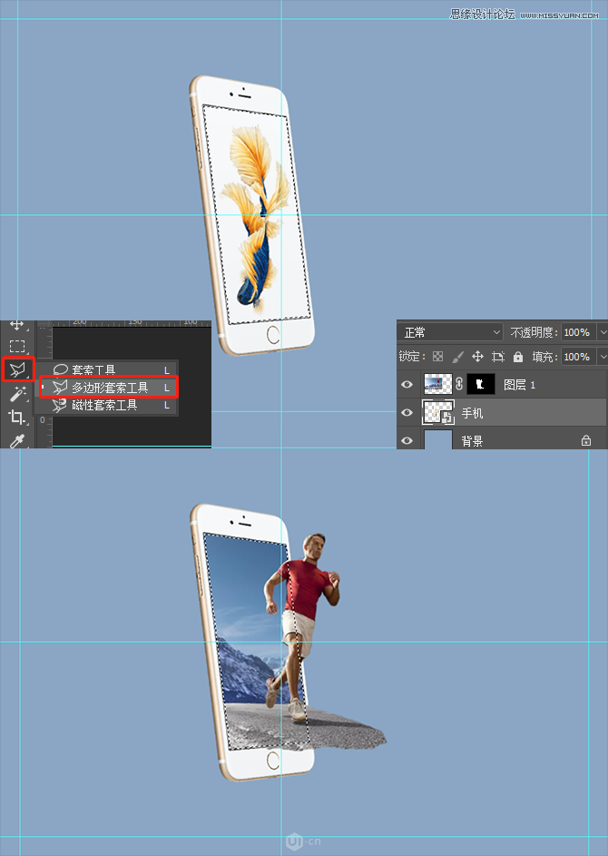Viewport: 608px width, 856px height.
Task: Select the Magic Wand tool
Action: pos(17,393)
